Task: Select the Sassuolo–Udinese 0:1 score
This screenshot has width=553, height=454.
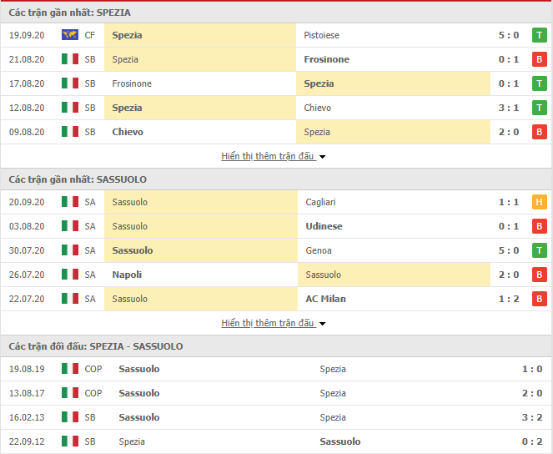Action: coord(509,226)
